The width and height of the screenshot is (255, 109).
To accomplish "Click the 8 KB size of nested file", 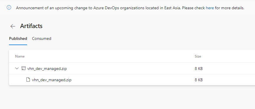I will pyautogui.click(x=199, y=80).
